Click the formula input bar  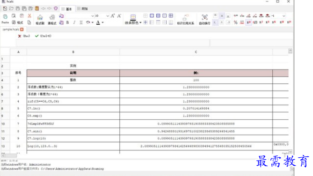113,43
